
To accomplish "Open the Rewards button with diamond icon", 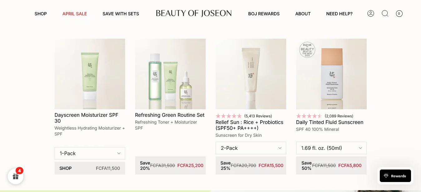I will [395, 175].
